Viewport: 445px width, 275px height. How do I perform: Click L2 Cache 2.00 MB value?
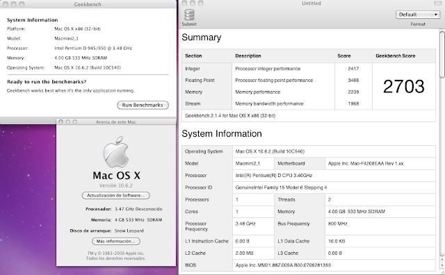[x=244, y=253]
